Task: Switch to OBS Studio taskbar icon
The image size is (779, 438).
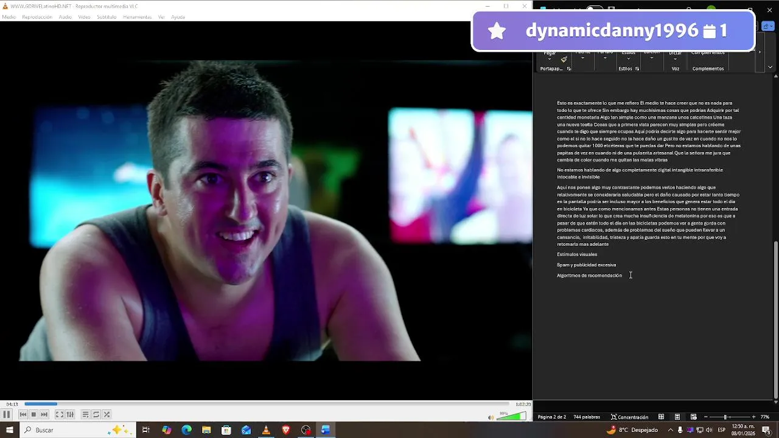Action: [x=306, y=430]
